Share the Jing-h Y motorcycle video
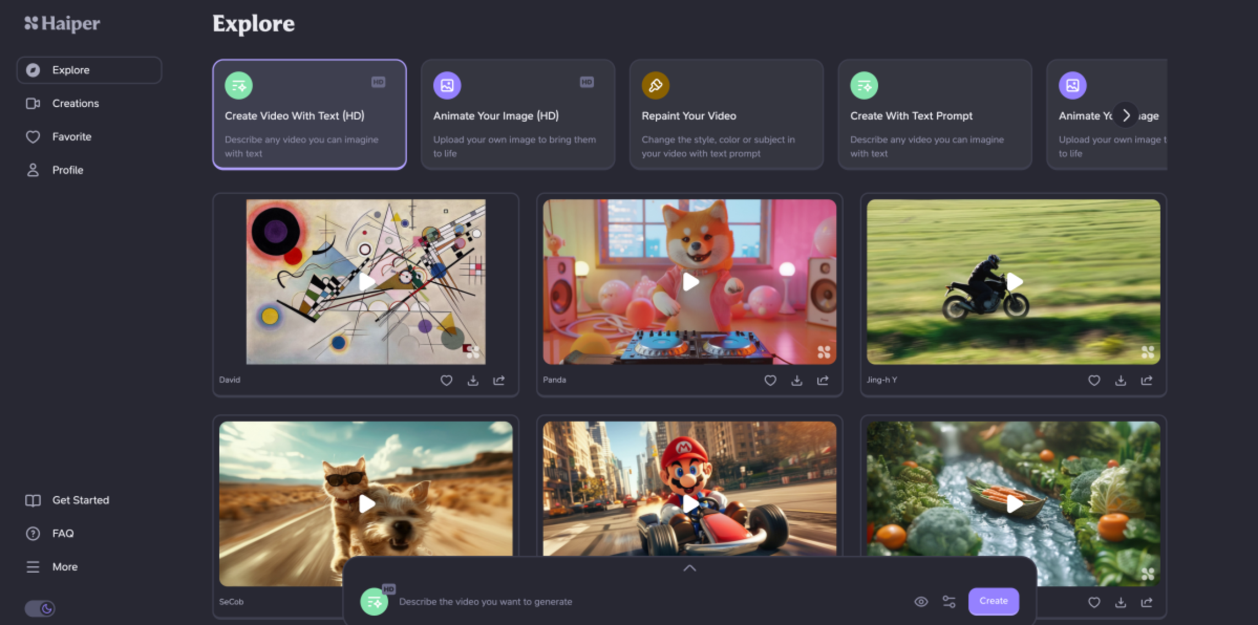This screenshot has height=625, width=1258. pos(1146,380)
